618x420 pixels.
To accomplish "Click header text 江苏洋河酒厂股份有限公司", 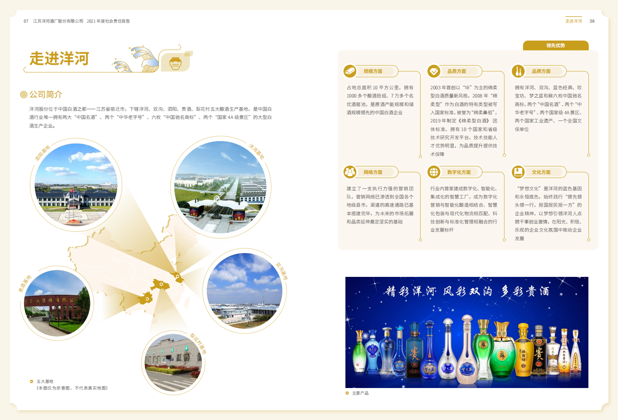I will [x=58, y=21].
